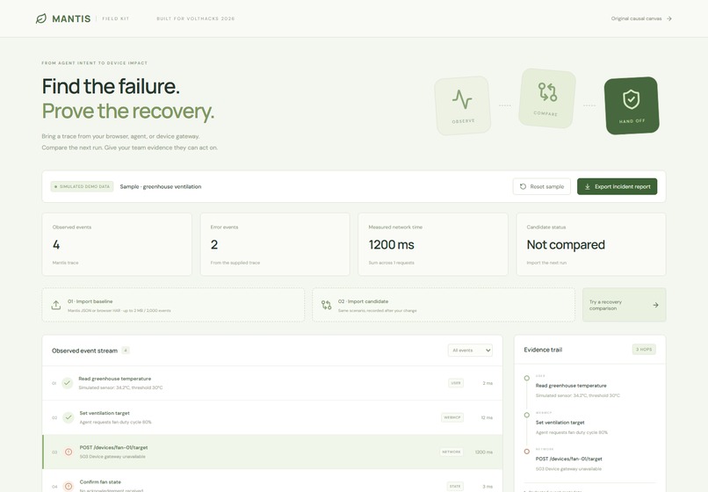Viewport: 708px width, 492px height.
Task: Click the Error events 2 stat card
Action: click(275, 244)
